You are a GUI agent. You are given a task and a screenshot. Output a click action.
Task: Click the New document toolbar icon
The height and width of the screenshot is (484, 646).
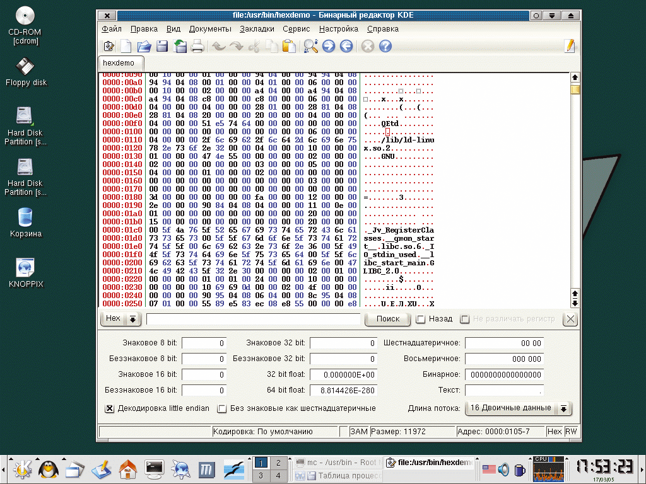(126, 46)
